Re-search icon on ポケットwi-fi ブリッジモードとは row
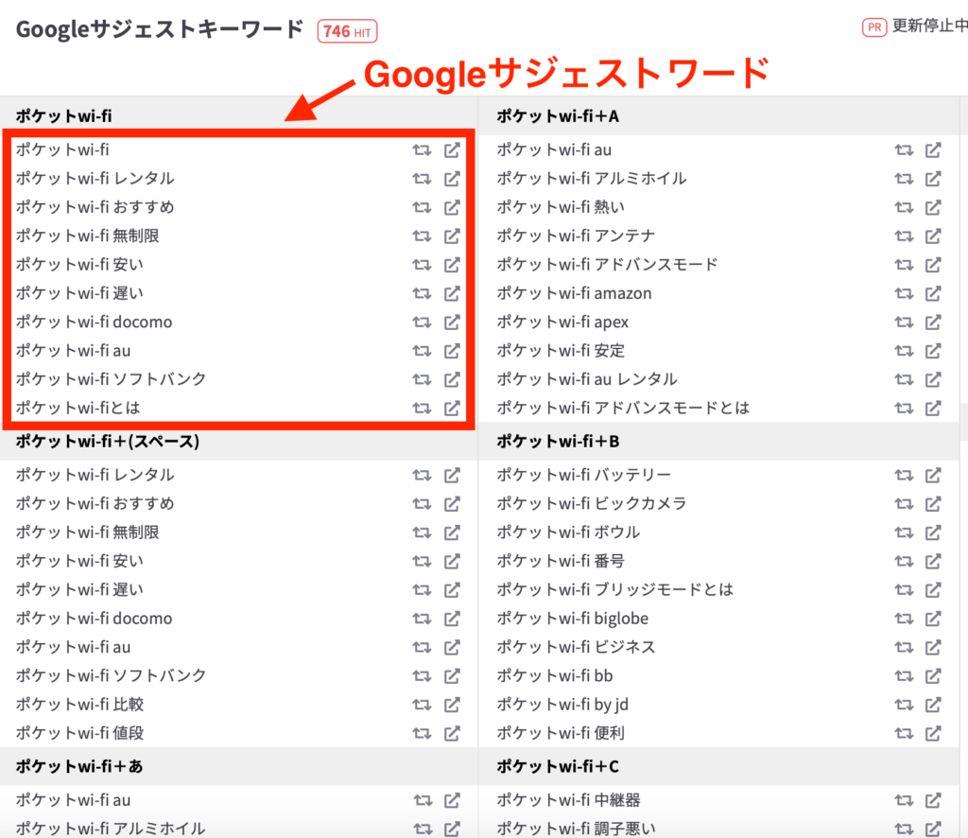 [x=904, y=590]
